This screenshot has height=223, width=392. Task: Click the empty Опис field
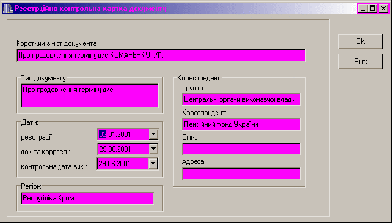point(241,149)
